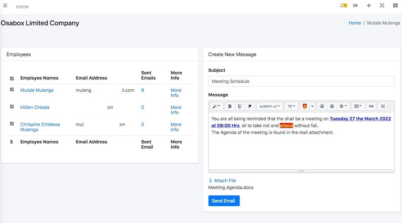This screenshot has height=223, width=402.
Task: Toggle the select-all employees checkbox
Action: pos(12,78)
